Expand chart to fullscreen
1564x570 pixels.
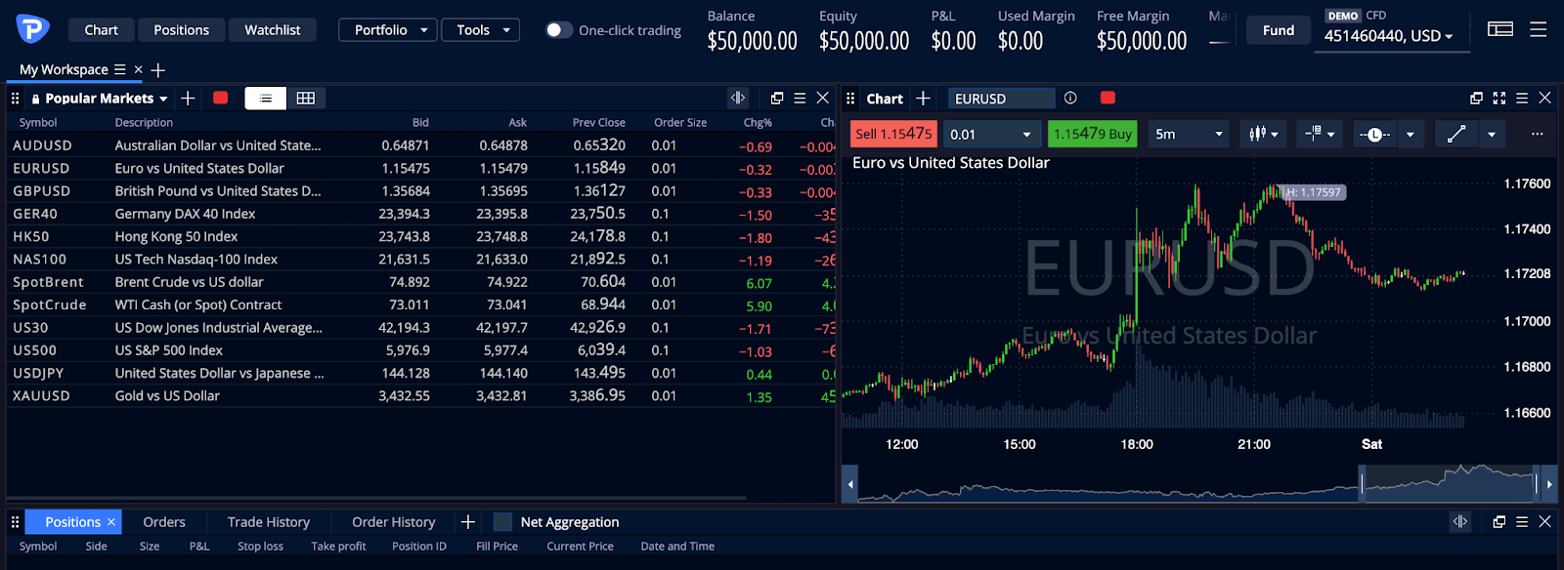click(x=1499, y=98)
